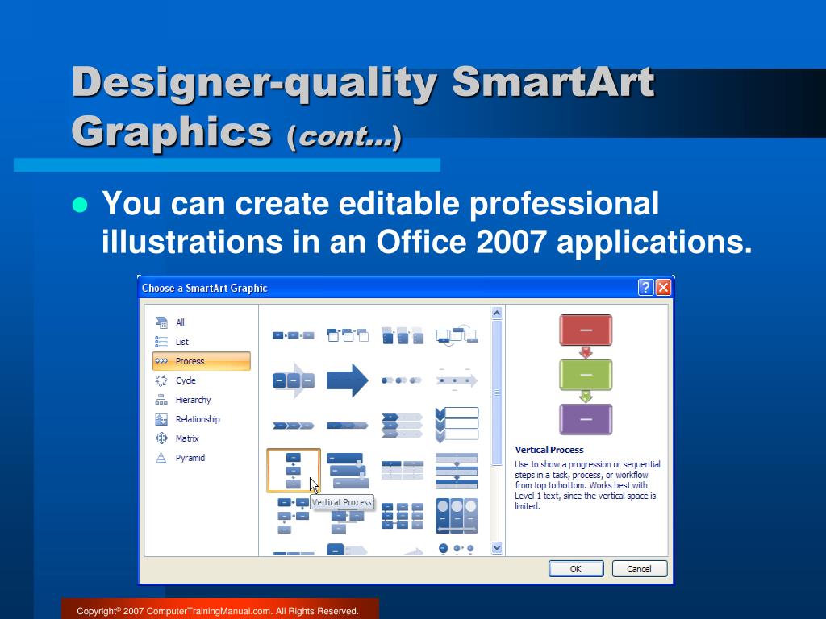Pick the Process Arrows layout with circles on arrows

(402, 380)
